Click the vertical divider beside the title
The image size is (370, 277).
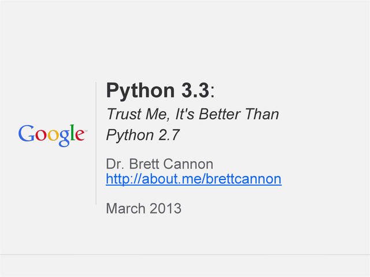[96, 143]
